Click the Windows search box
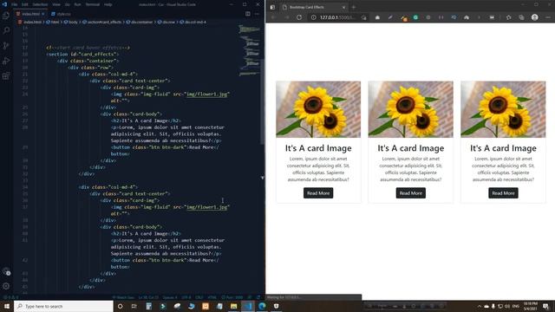Viewport: 555px width, 312px height. (x=63, y=306)
